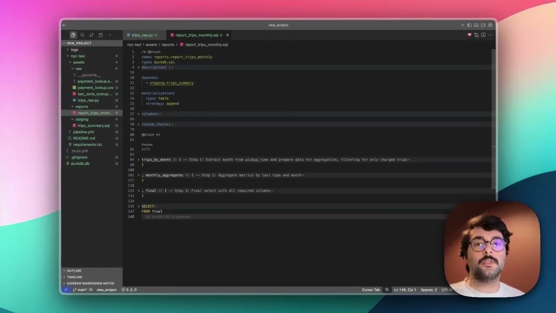
Task: Open the more views chevron in sidebar header
Action: click(110, 35)
